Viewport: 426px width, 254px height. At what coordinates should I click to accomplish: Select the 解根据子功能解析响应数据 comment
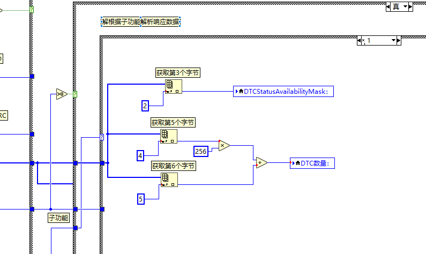coord(141,21)
